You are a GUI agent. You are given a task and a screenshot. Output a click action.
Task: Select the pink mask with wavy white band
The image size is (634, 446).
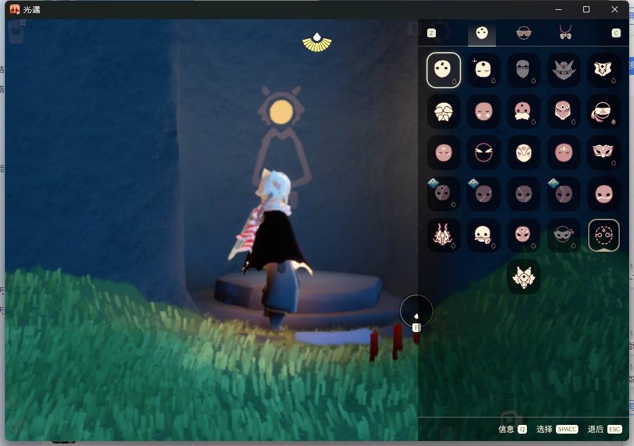point(604,194)
